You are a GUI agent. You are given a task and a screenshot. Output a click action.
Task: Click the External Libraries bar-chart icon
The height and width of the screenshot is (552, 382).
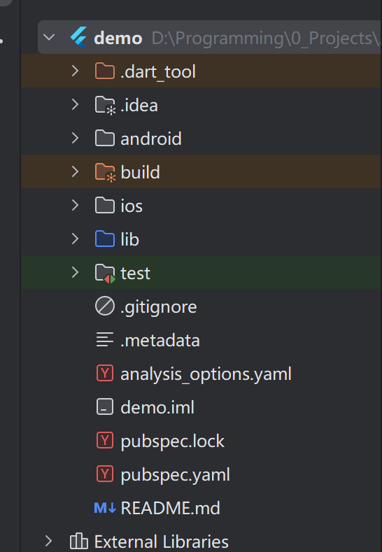(79, 541)
